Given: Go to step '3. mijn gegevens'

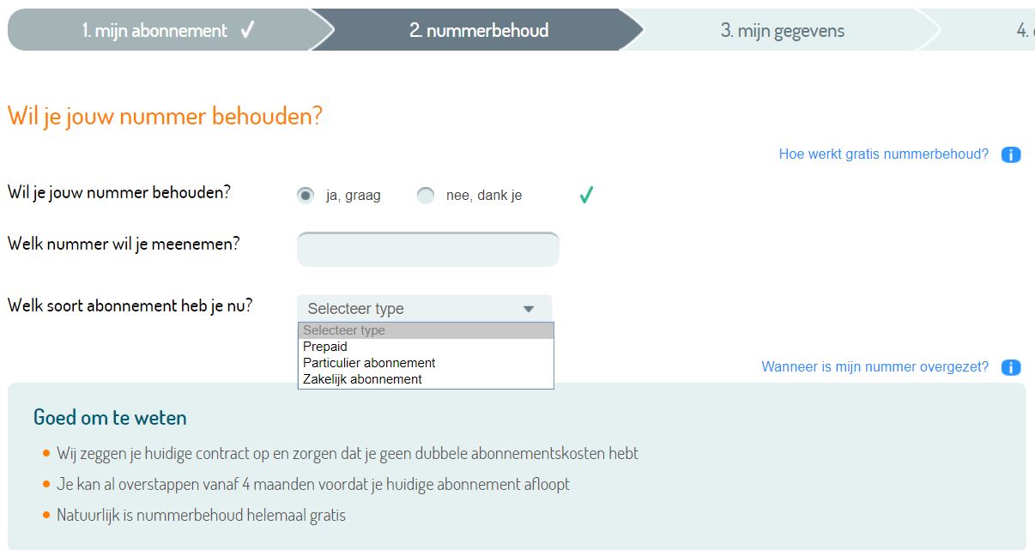Looking at the screenshot, I should pos(783,28).
